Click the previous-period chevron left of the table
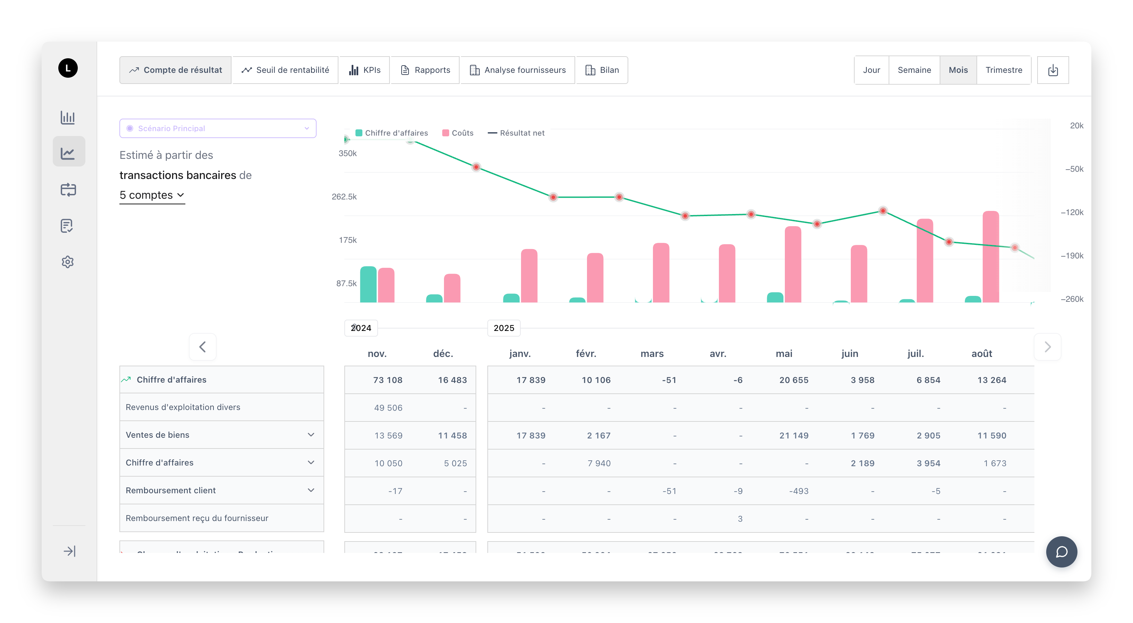Viewport: 1133px width, 623px height. [x=202, y=347]
